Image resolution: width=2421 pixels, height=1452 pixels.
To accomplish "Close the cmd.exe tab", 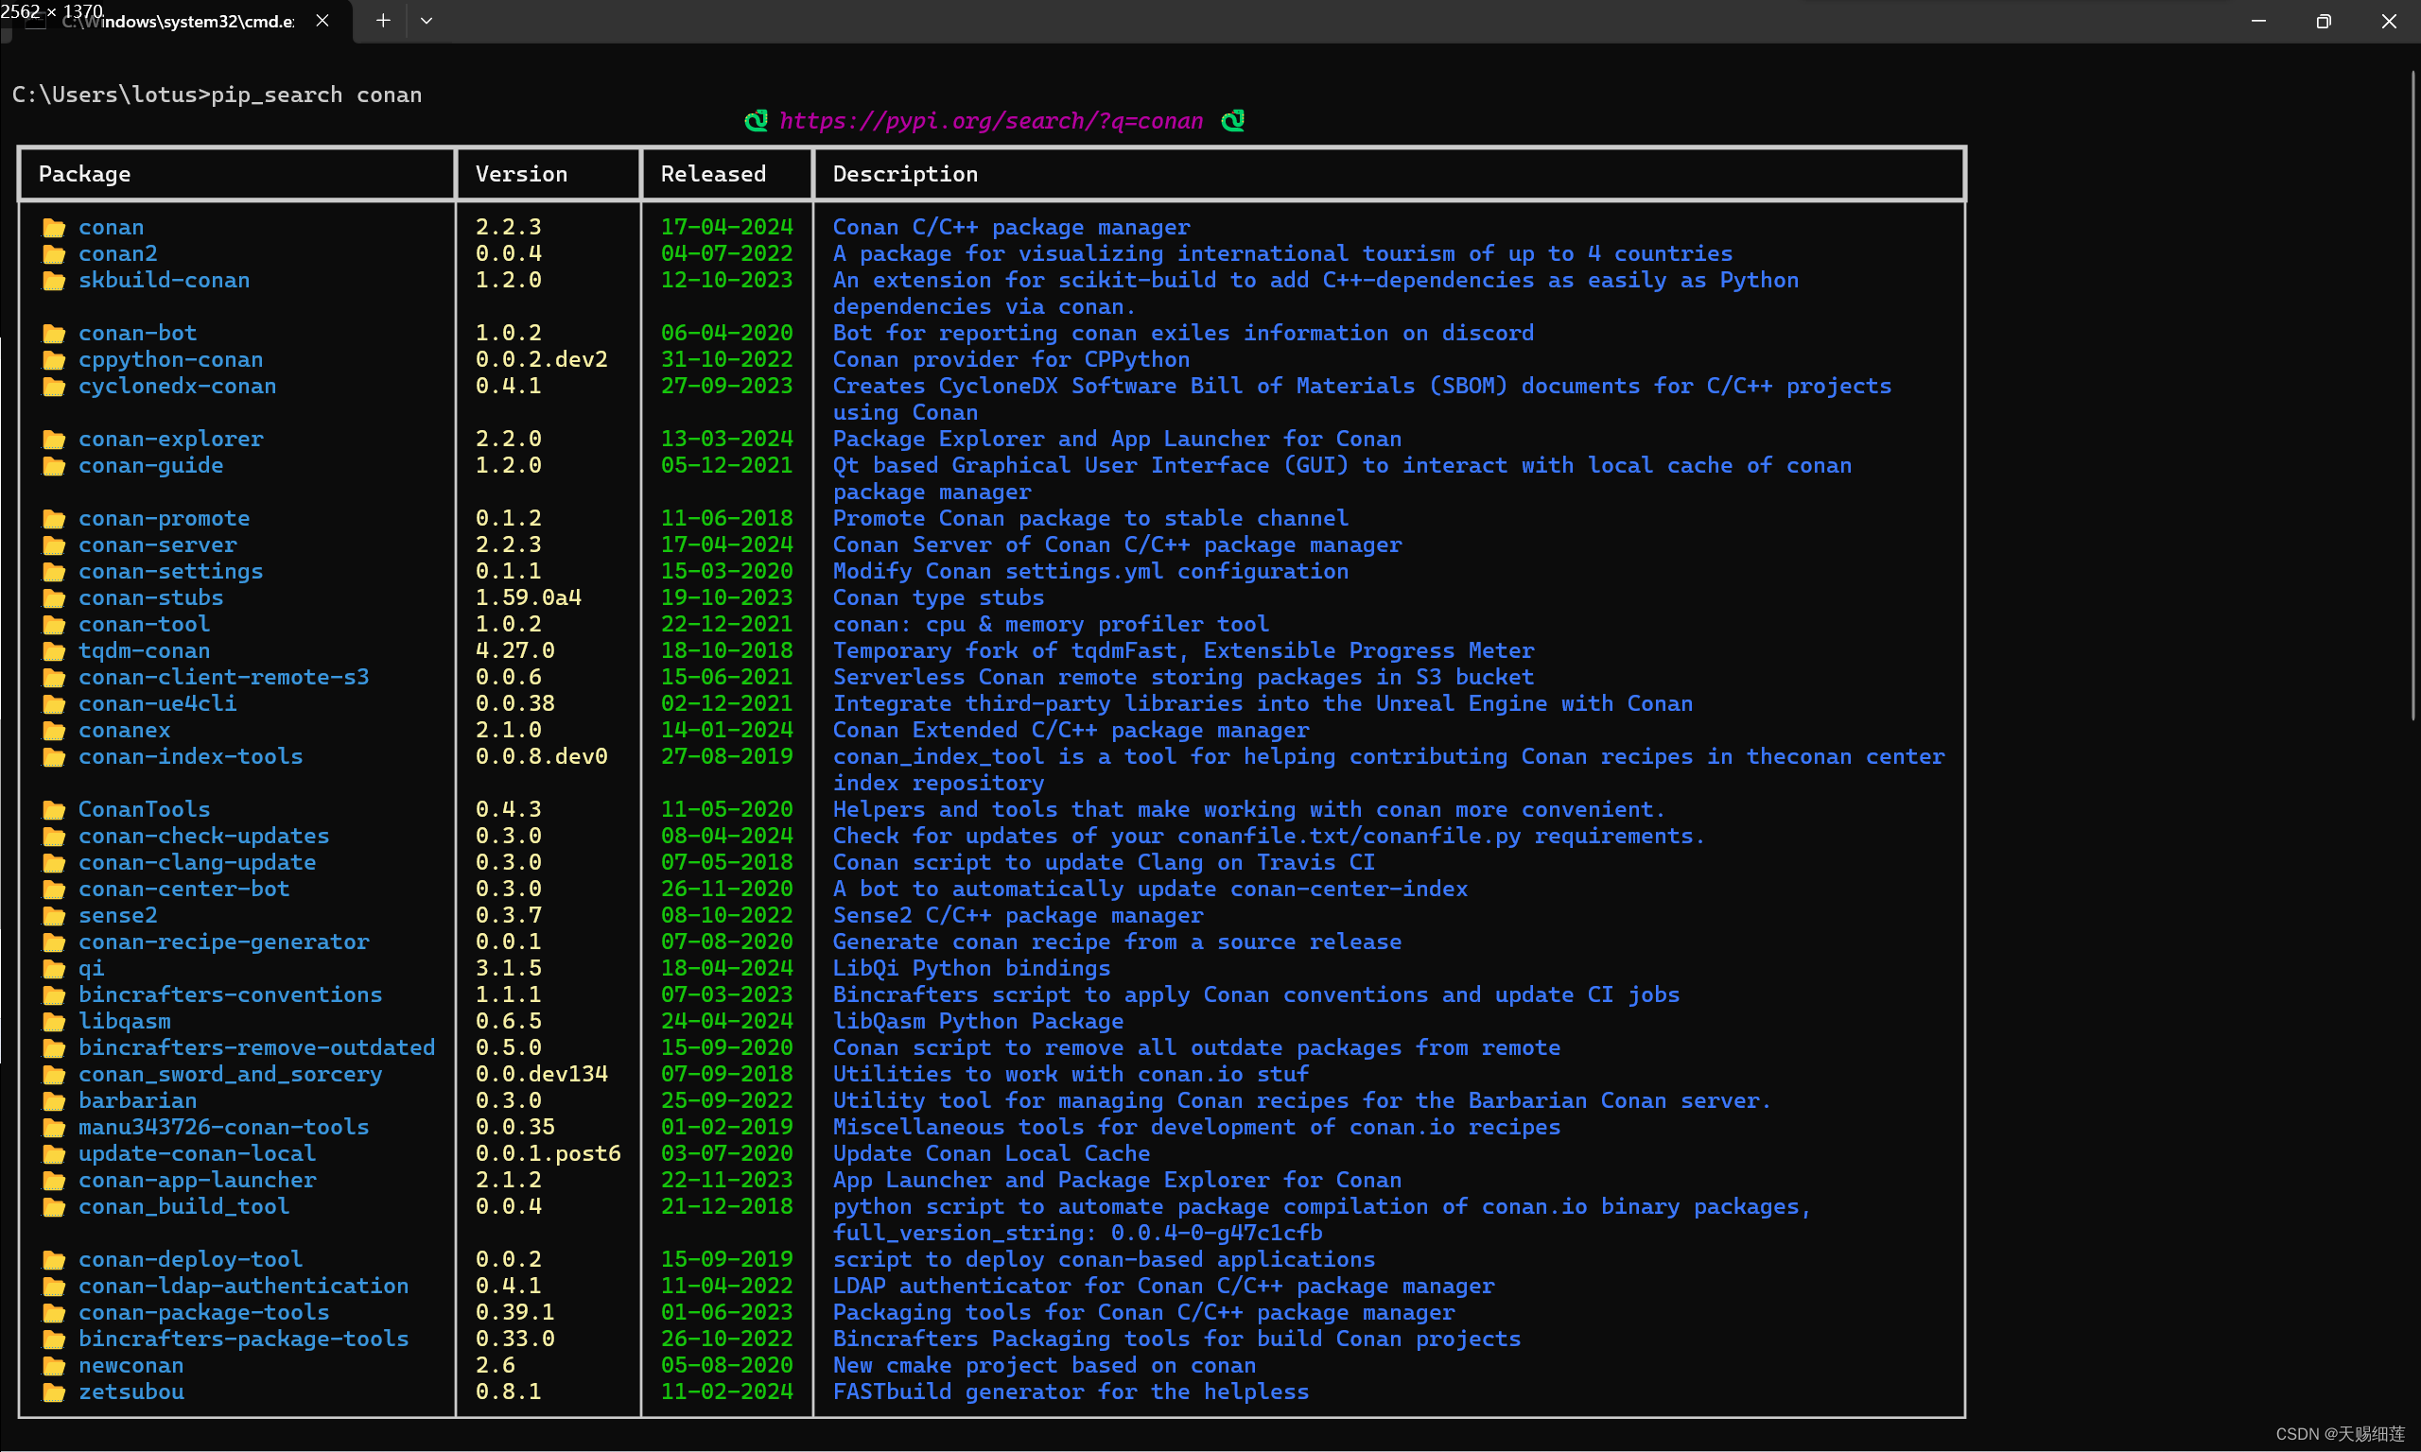I will [322, 21].
